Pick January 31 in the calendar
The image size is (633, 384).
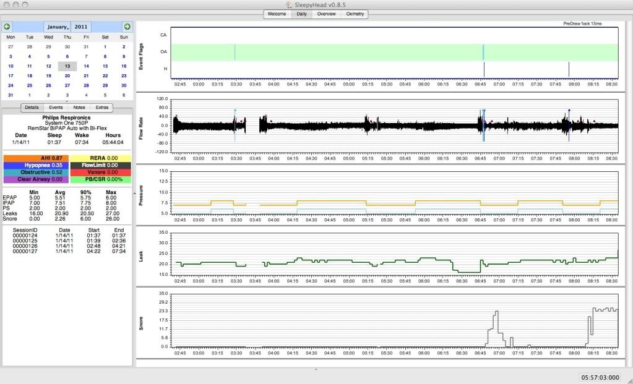pyautogui.click(x=11, y=95)
